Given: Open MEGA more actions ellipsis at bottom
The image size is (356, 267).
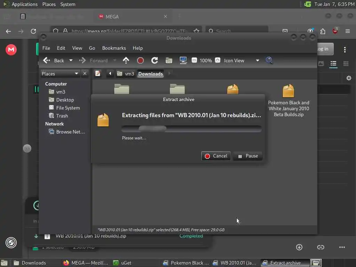Looking at the screenshot, I should (342, 247).
